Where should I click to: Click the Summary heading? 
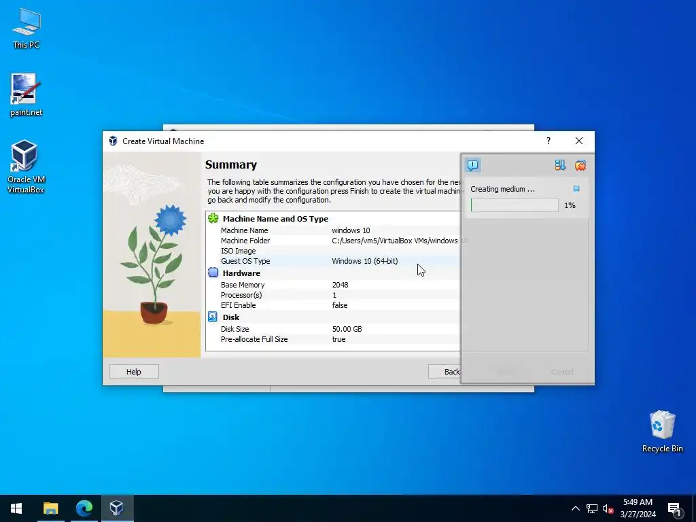[x=231, y=164]
